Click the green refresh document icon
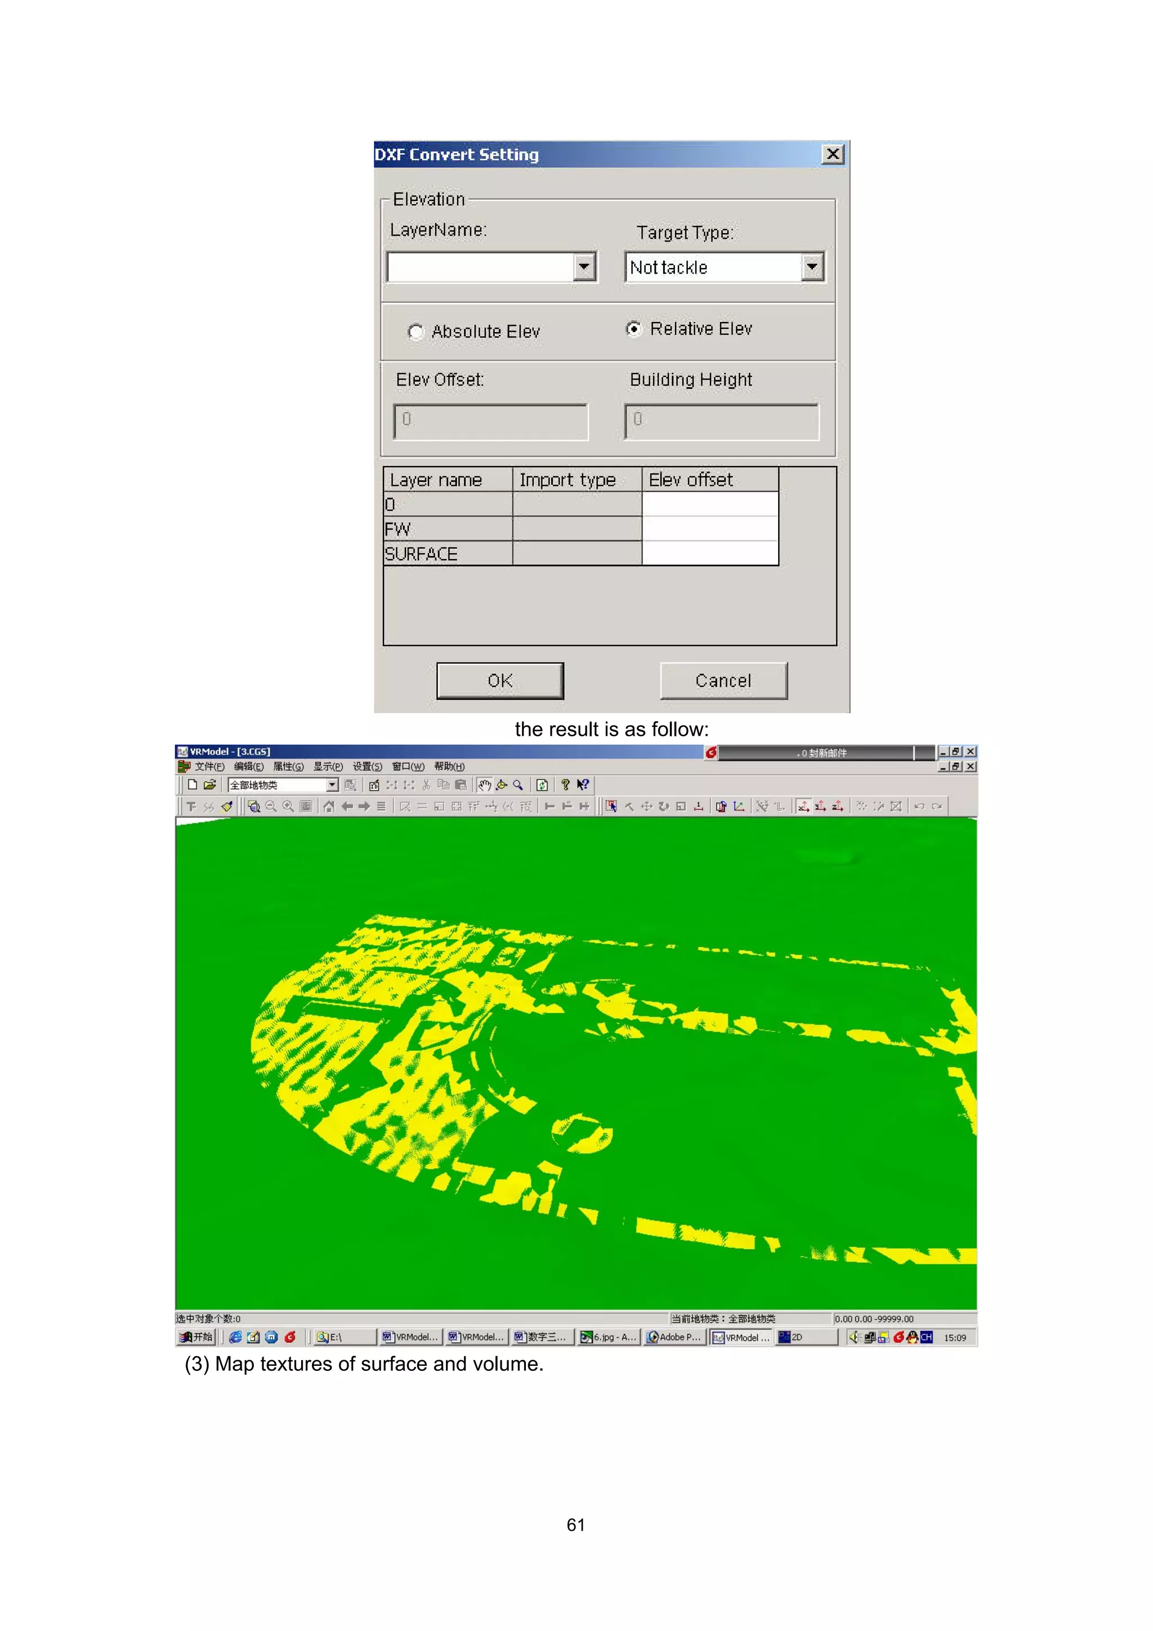This screenshot has width=1153, height=1631. click(542, 785)
